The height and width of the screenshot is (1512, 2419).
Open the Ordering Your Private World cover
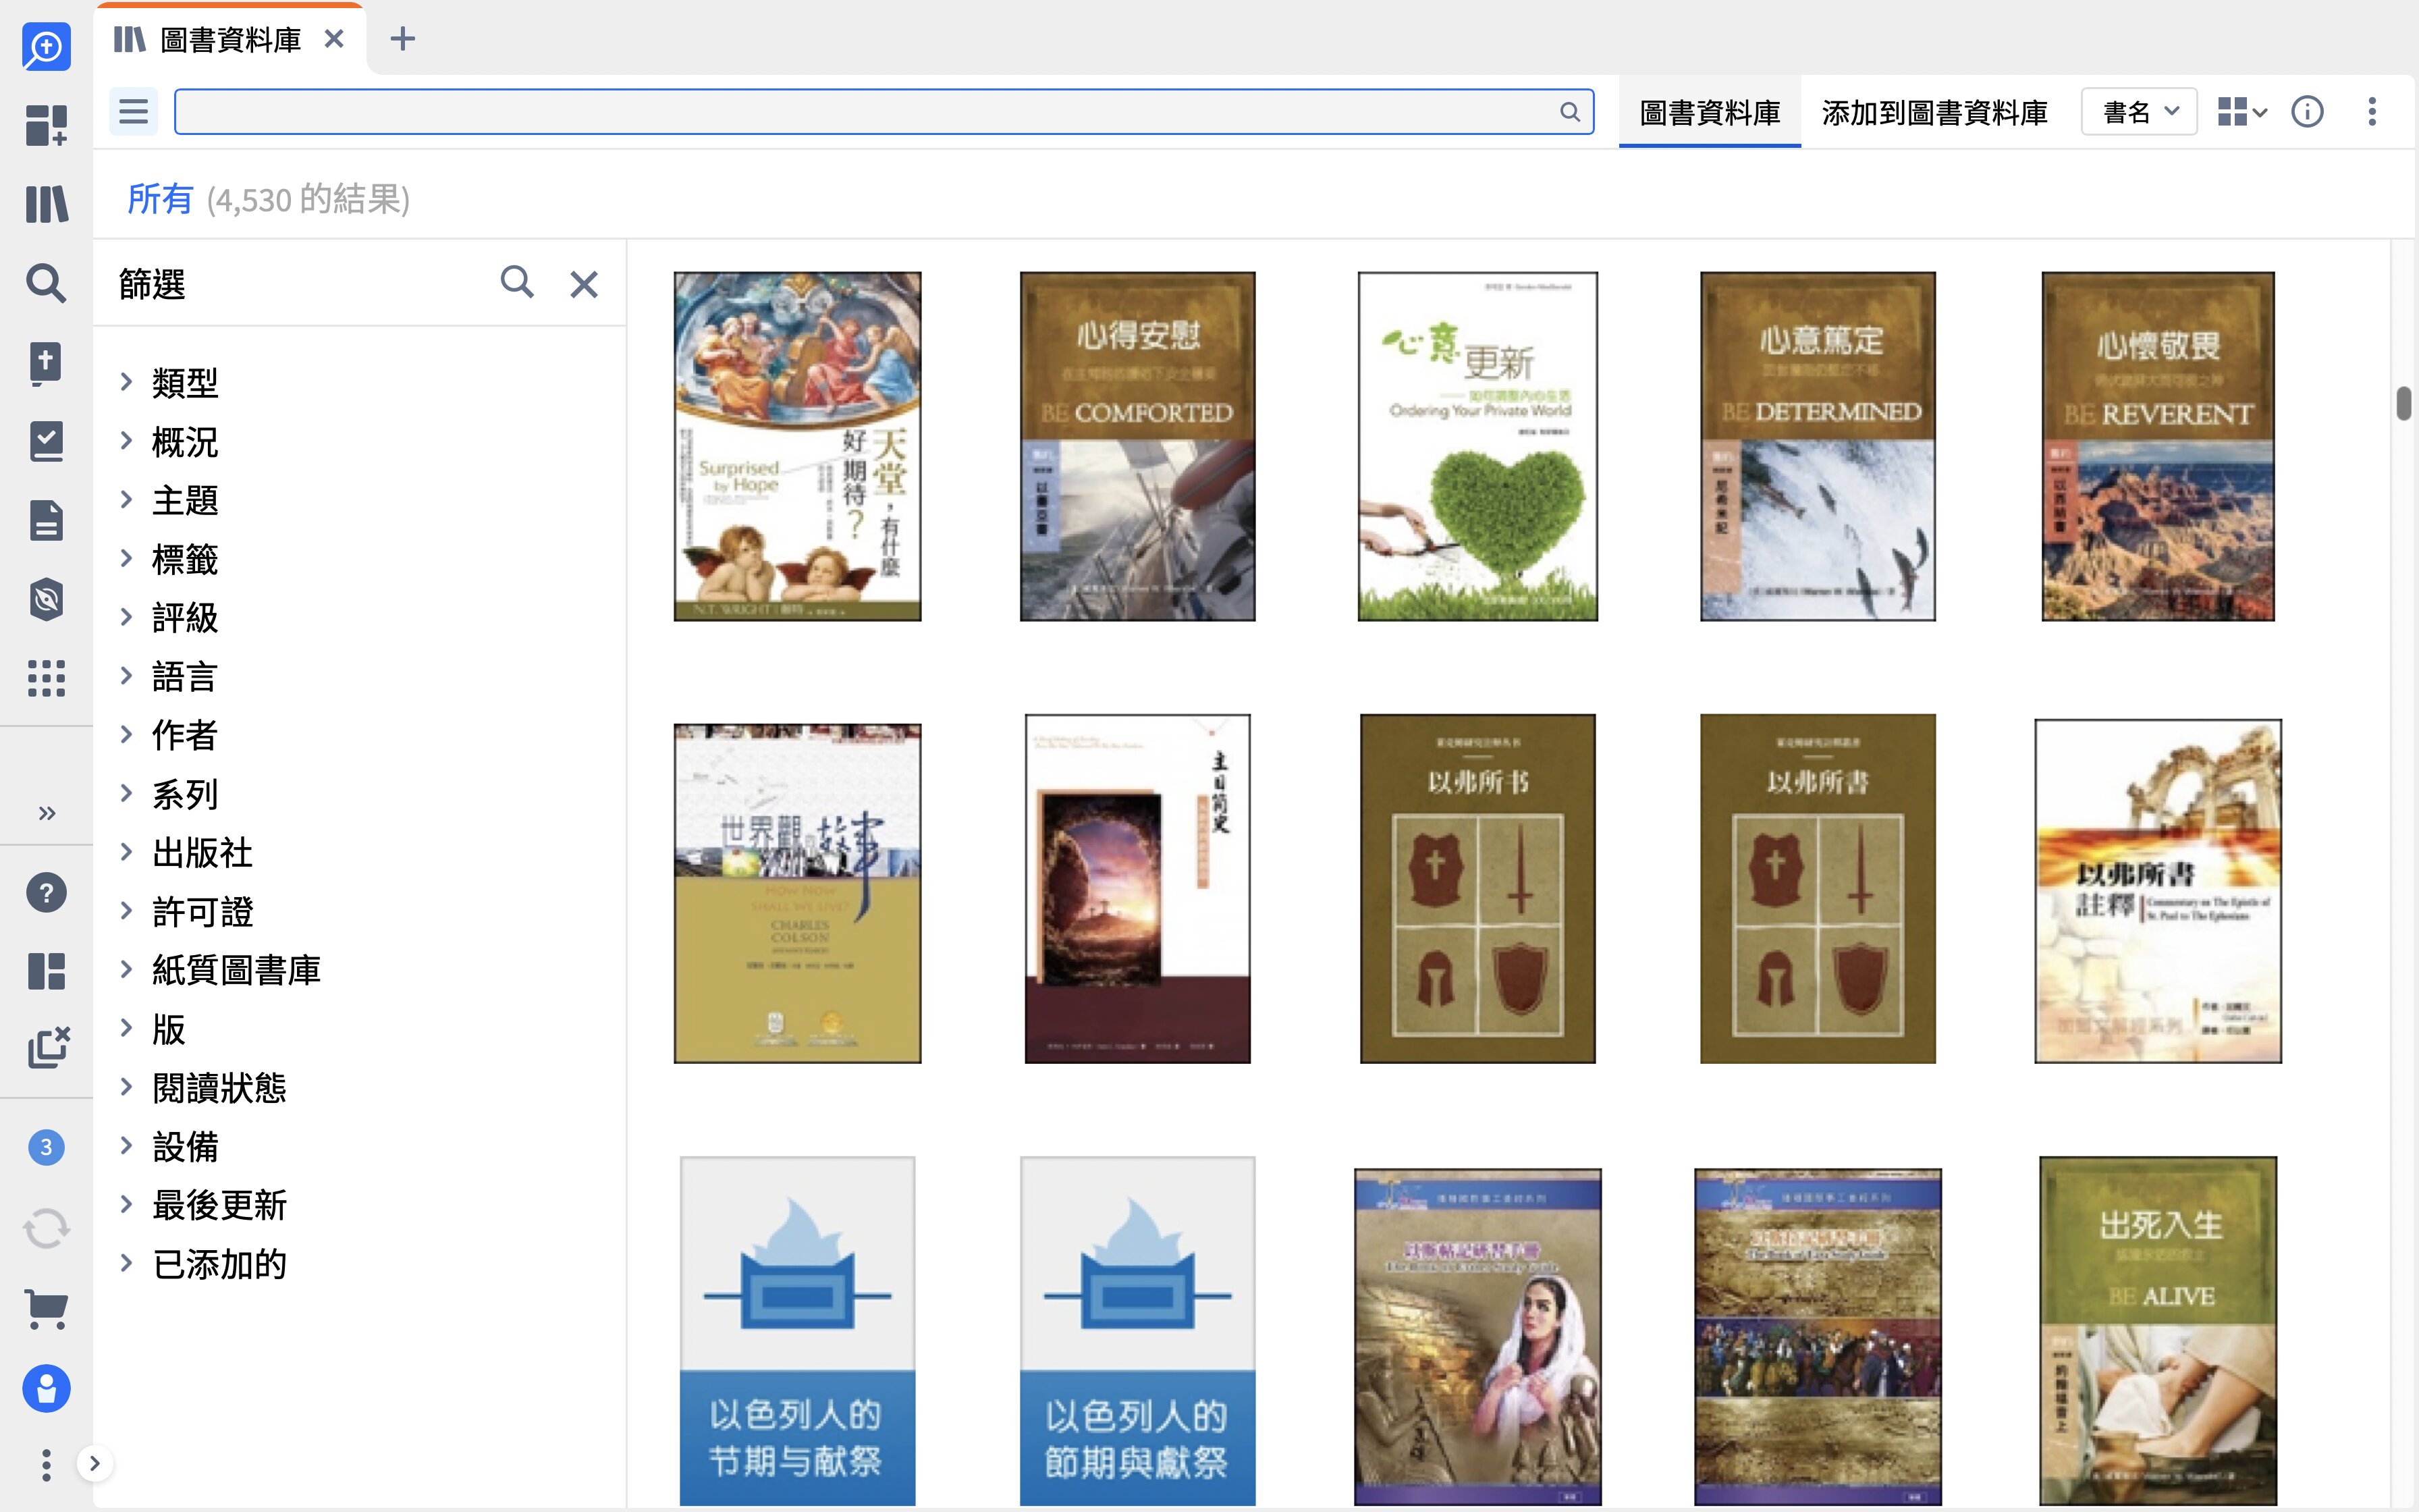(x=1477, y=446)
